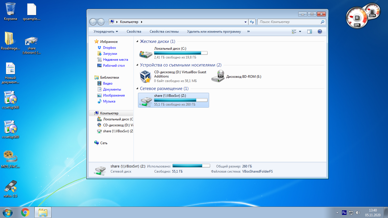388x218 pixels.
Task: Show more toolbar commands chevron
Action: pyautogui.click(x=249, y=32)
